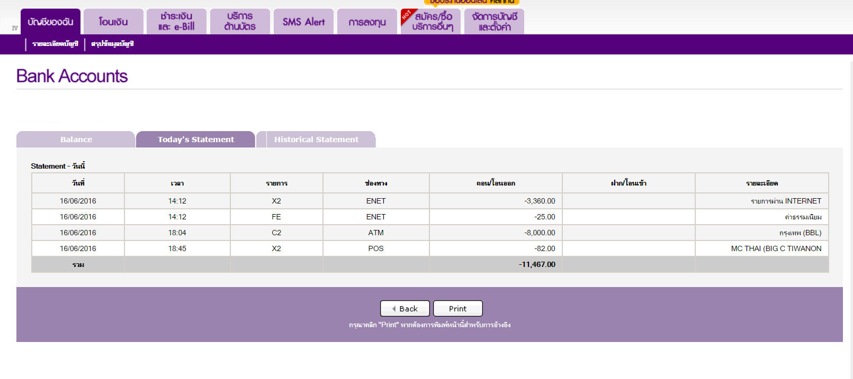Image resolution: width=853 pixels, height=379 pixels.
Task: Go to the โอนเงิน transfer tab
Action: (x=113, y=22)
